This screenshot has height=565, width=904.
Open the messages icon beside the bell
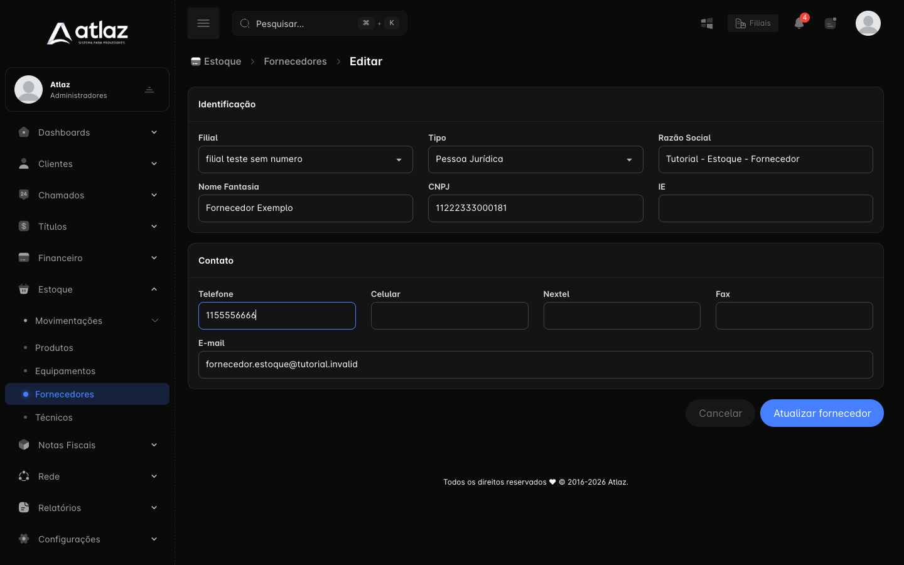(x=831, y=23)
